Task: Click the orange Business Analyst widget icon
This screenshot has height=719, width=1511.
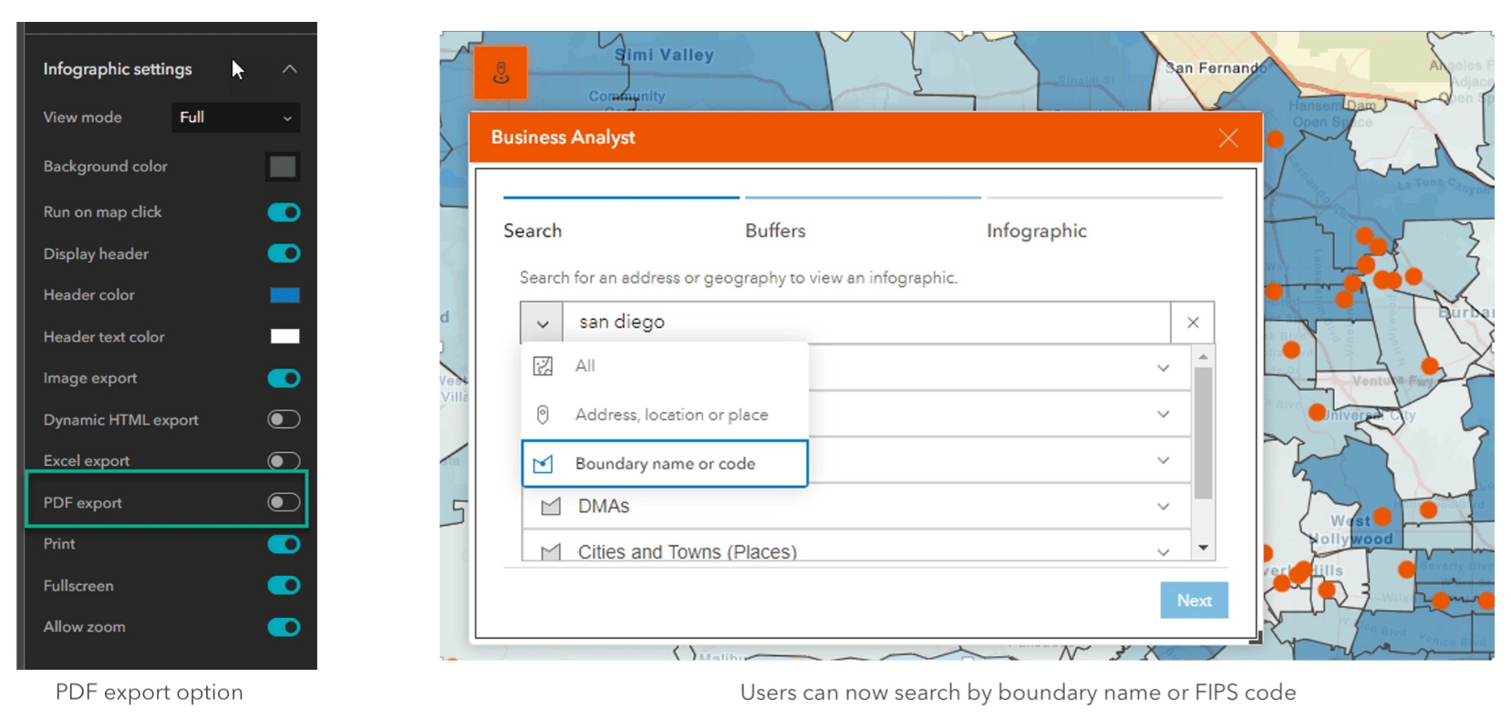Action: click(x=501, y=73)
